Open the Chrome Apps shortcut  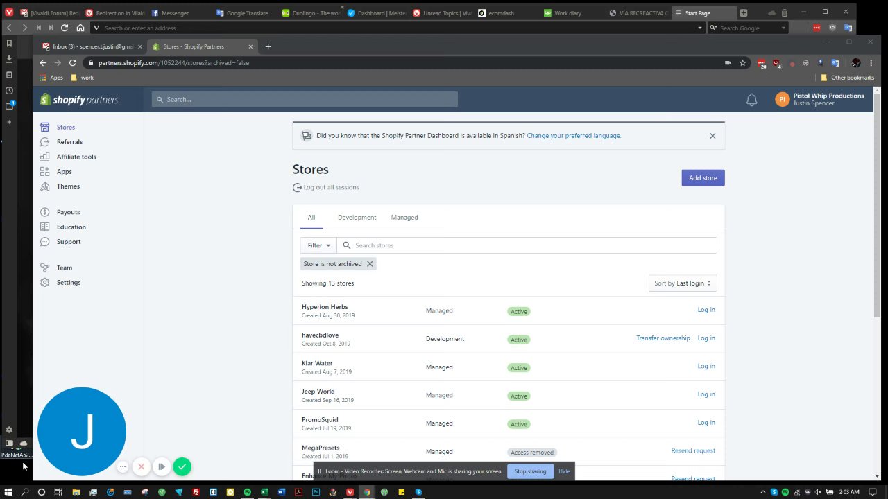(51, 78)
